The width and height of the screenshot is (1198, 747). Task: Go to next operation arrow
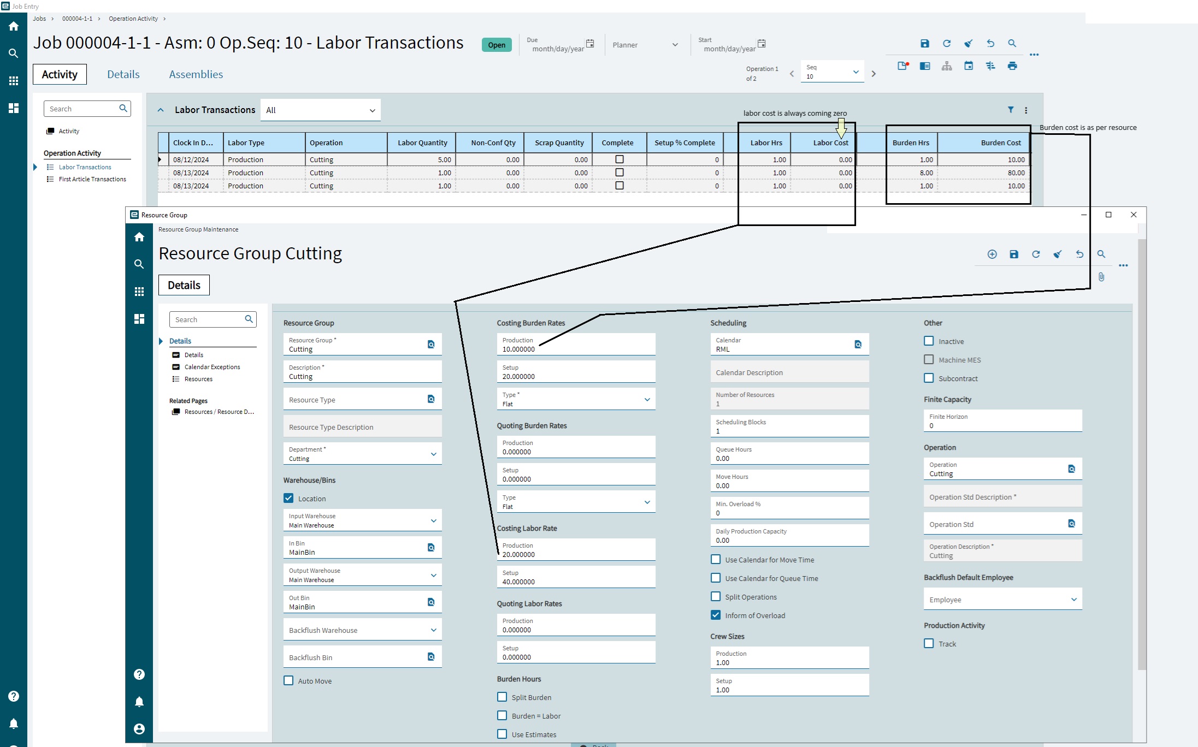(x=874, y=74)
